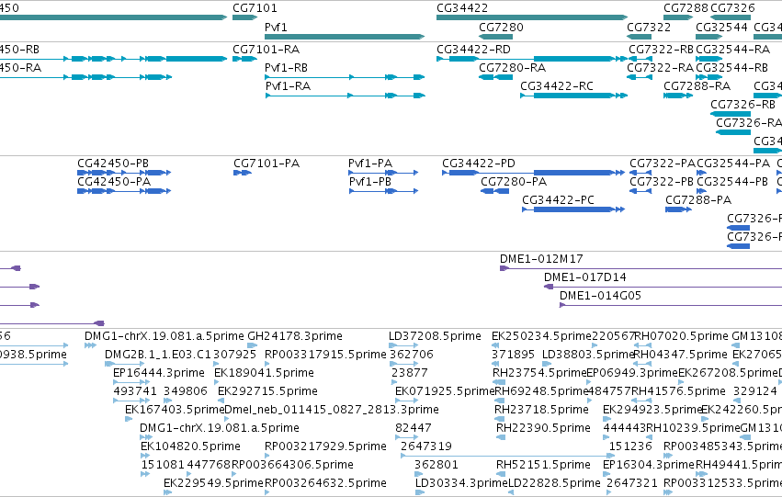Select the CG7322 gene label
Viewport: 782px width, 497px height.
coord(649,27)
